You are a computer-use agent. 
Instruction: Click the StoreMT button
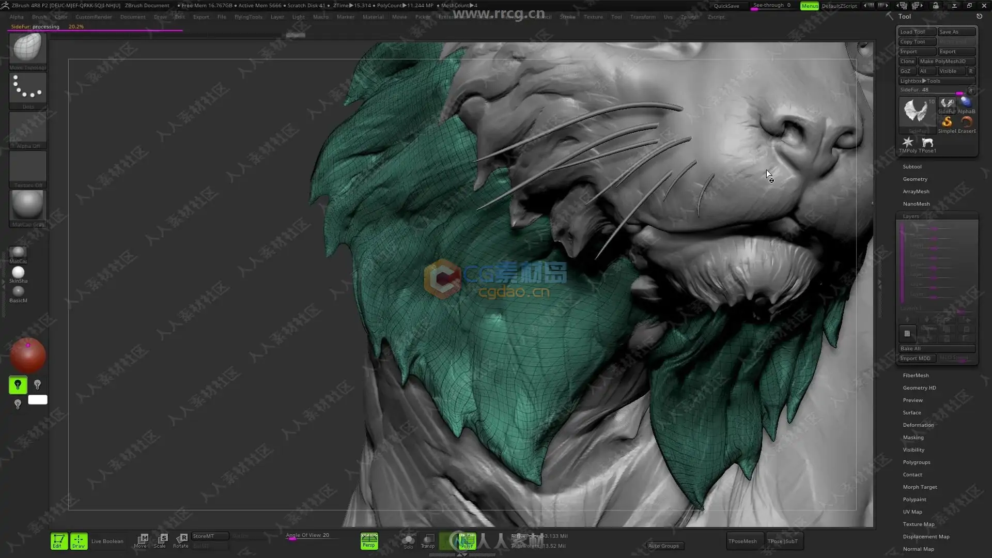(x=210, y=536)
